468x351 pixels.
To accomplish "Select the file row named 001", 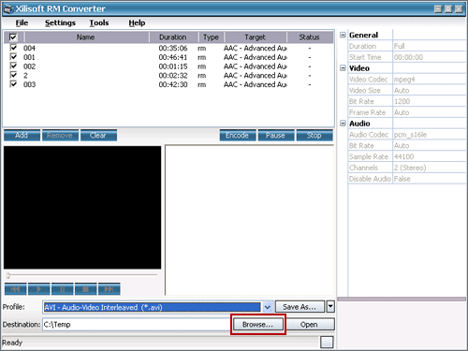I will pyautogui.click(x=168, y=57).
